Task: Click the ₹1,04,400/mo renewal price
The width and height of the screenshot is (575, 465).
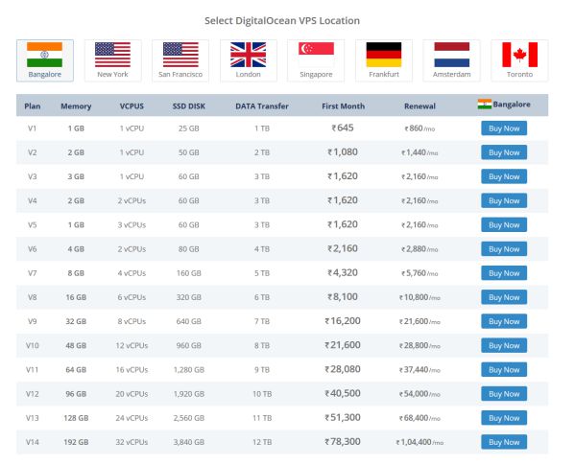Action: tap(419, 443)
